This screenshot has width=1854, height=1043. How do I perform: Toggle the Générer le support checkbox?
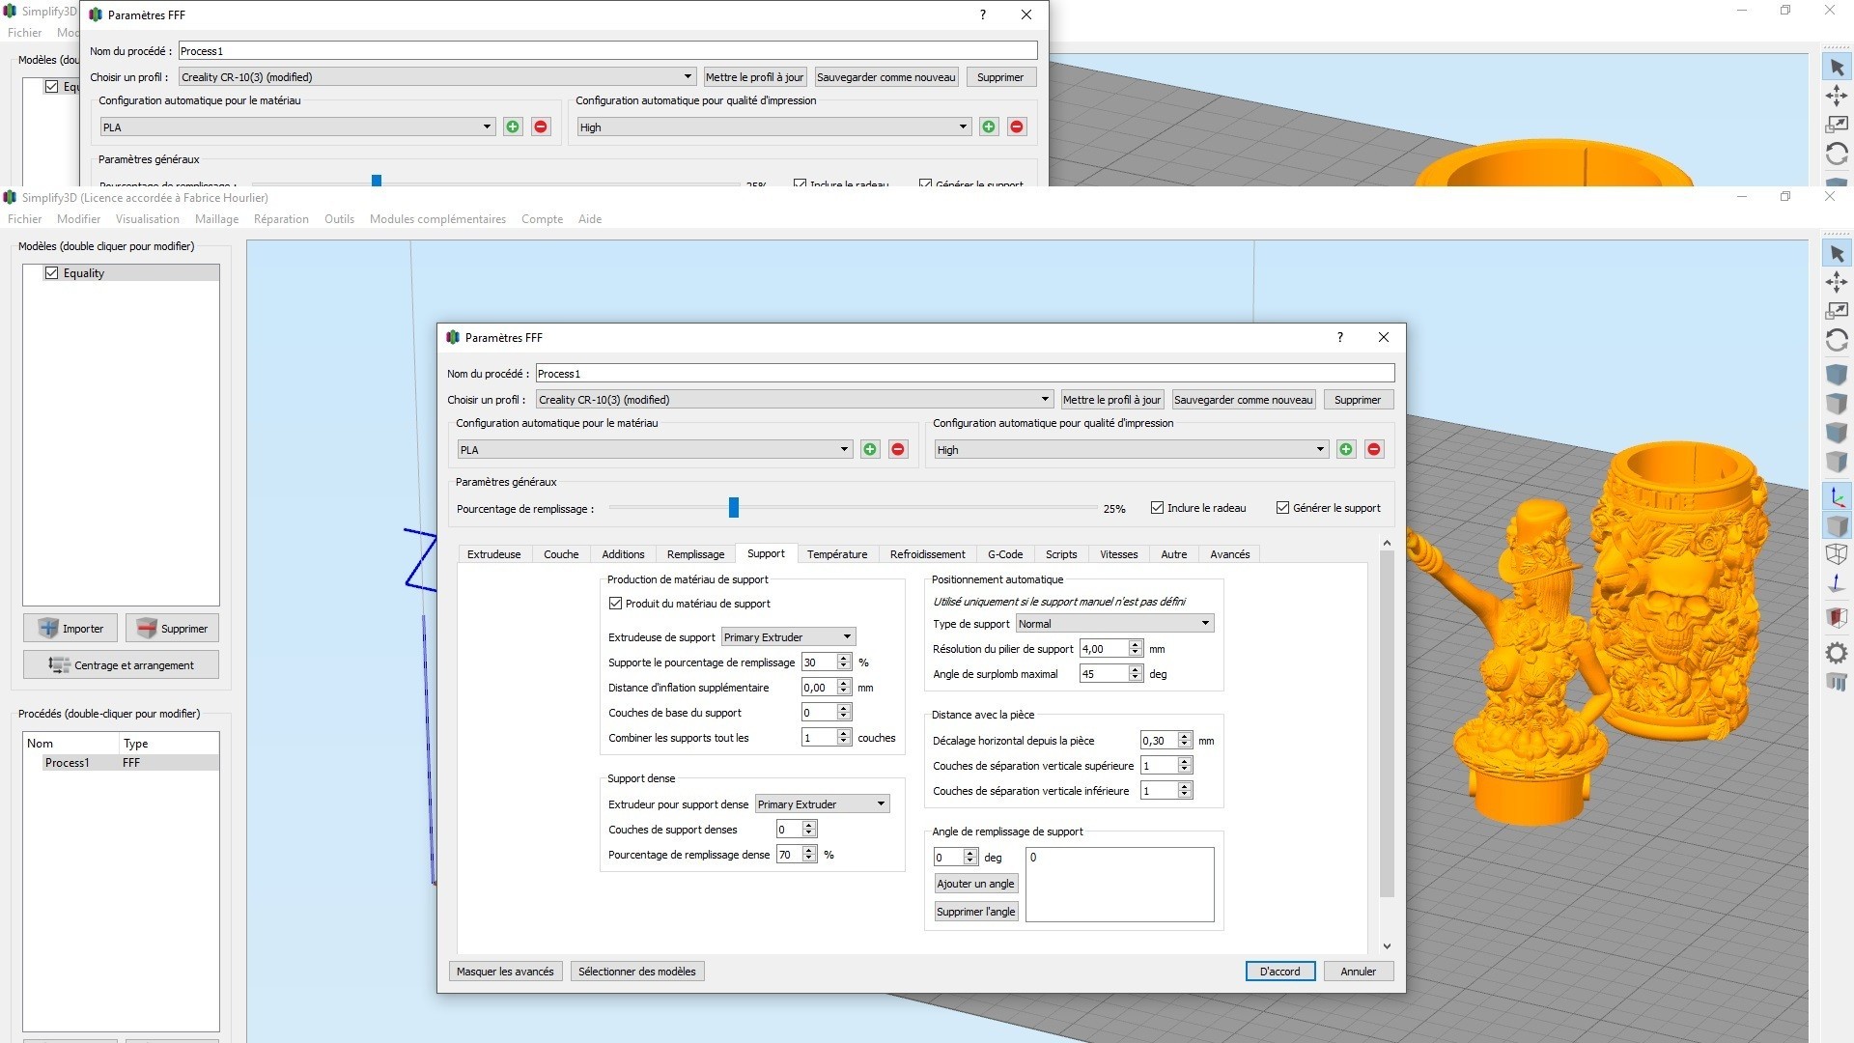coord(1282,508)
